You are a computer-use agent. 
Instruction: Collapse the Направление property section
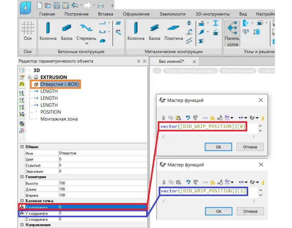point(22,225)
